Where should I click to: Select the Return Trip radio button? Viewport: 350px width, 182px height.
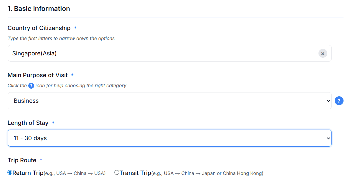pyautogui.click(x=10, y=173)
